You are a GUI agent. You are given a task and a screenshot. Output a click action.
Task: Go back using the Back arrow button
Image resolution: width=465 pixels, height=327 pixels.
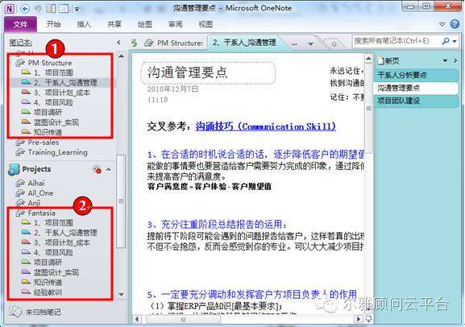25,9
